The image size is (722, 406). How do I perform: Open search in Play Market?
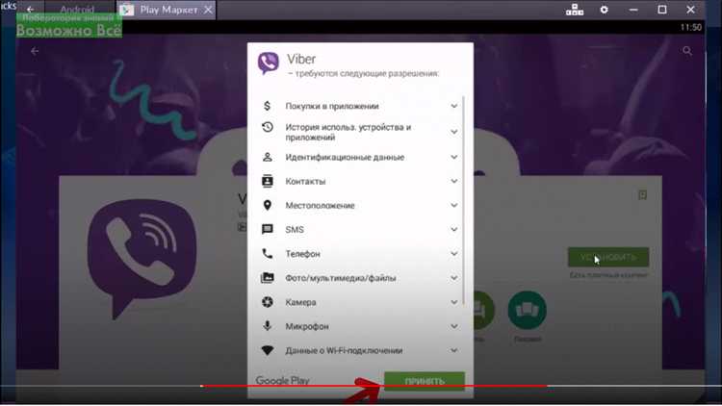coord(687,51)
